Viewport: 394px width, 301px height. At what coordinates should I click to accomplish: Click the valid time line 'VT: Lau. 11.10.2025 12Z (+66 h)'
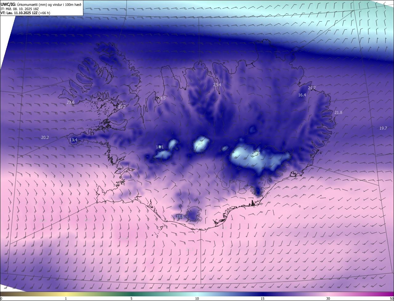[x=26, y=13]
